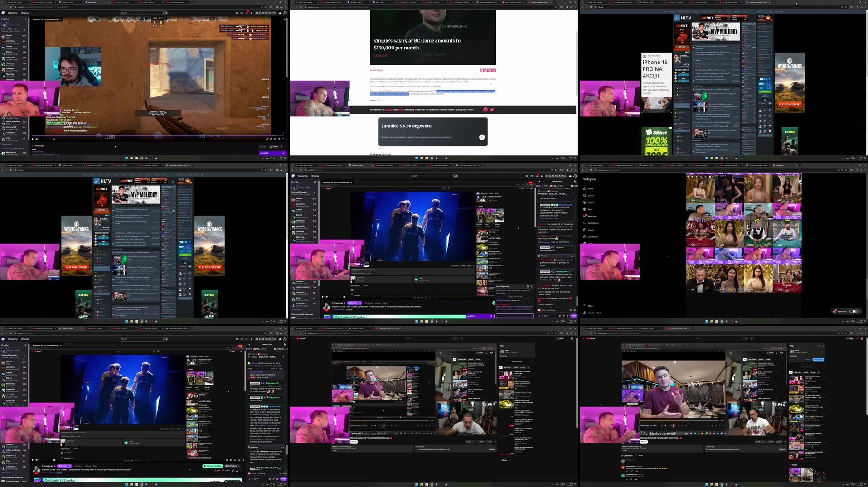Click the Twitch logo in the CS gameplay frame
The width and height of the screenshot is (868, 487).
click(3, 13)
